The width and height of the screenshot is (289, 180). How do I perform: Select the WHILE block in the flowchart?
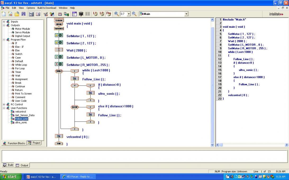click(x=59, y=71)
